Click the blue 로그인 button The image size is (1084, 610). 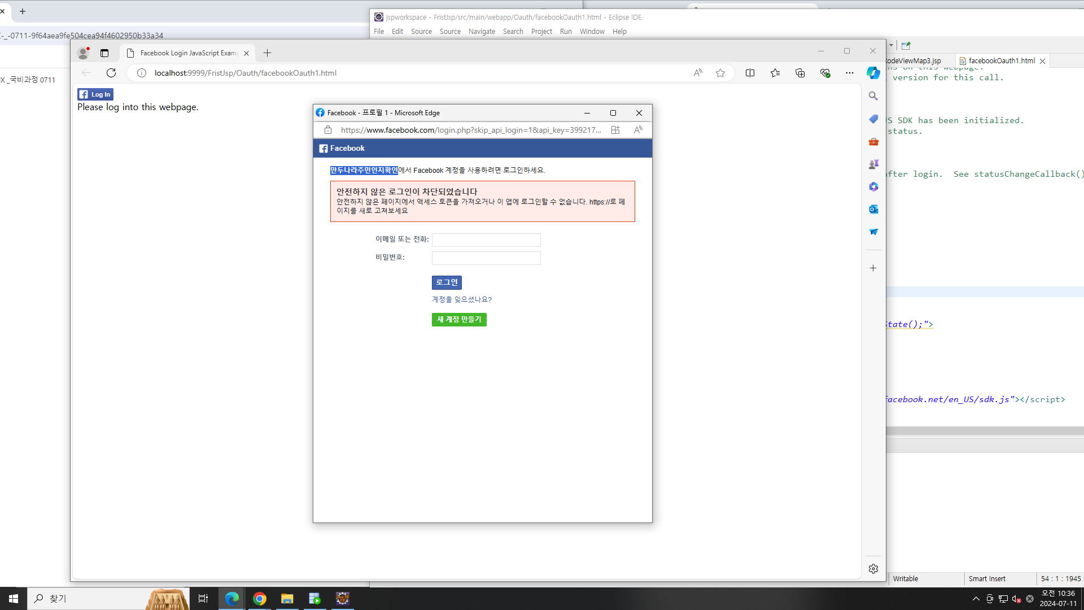point(447,282)
